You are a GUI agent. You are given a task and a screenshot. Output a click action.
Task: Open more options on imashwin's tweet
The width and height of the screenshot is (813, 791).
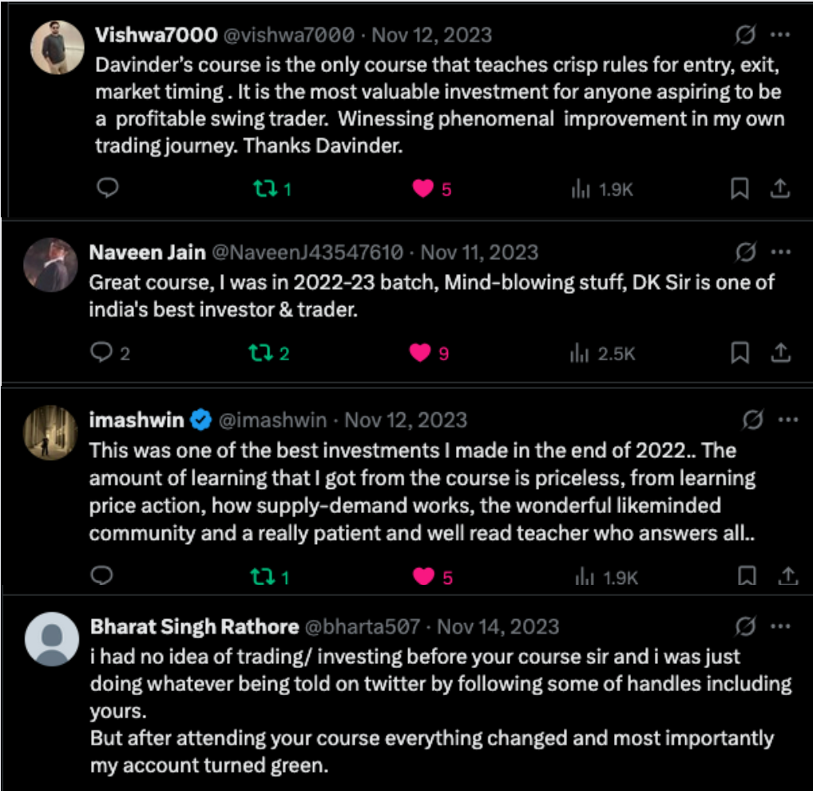(x=787, y=419)
